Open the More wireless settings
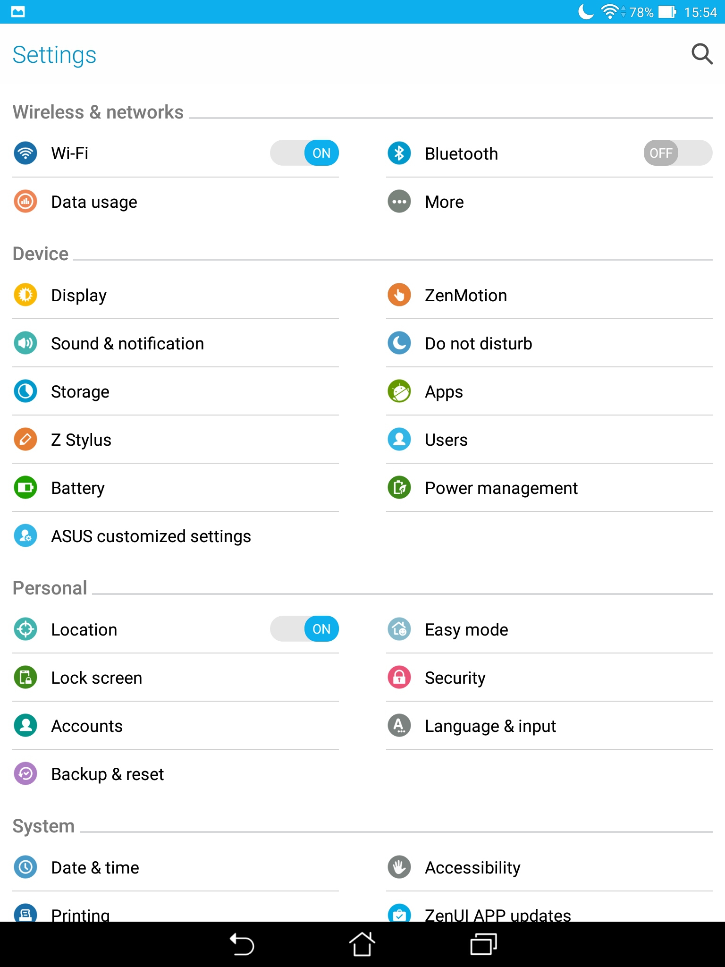This screenshot has width=725, height=967. click(549, 202)
